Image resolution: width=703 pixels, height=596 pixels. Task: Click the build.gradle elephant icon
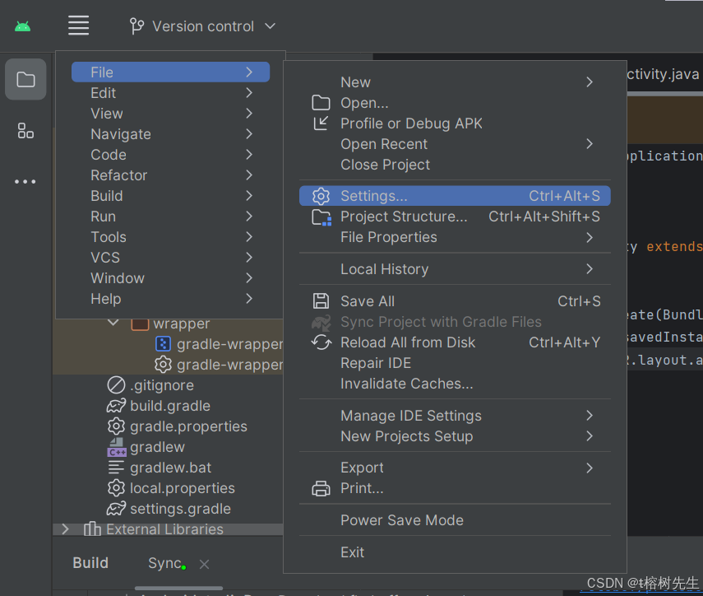(x=116, y=406)
